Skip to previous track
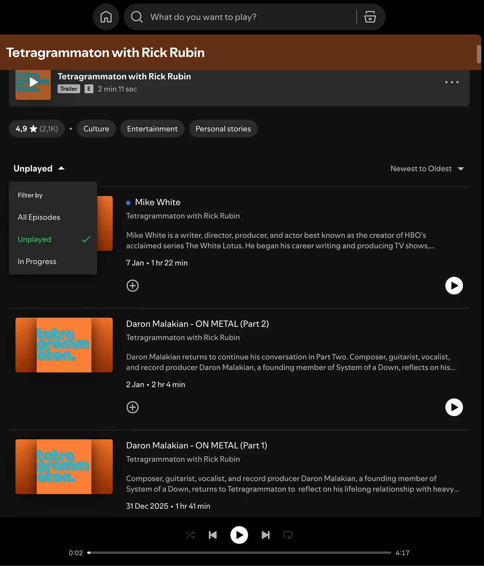This screenshot has width=484, height=566. point(213,535)
